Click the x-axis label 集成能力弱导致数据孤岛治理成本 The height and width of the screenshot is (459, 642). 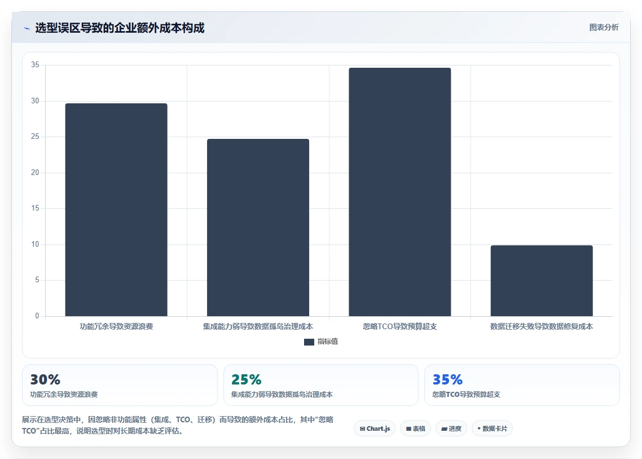coord(258,327)
